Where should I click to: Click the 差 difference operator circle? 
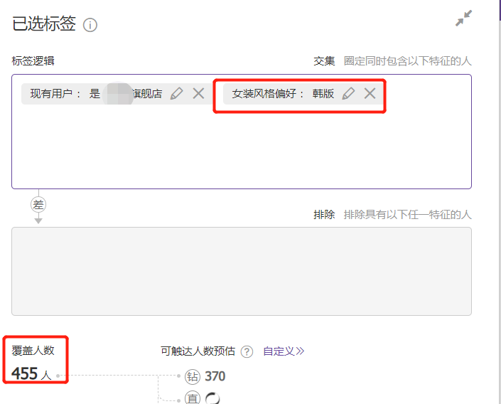38,205
